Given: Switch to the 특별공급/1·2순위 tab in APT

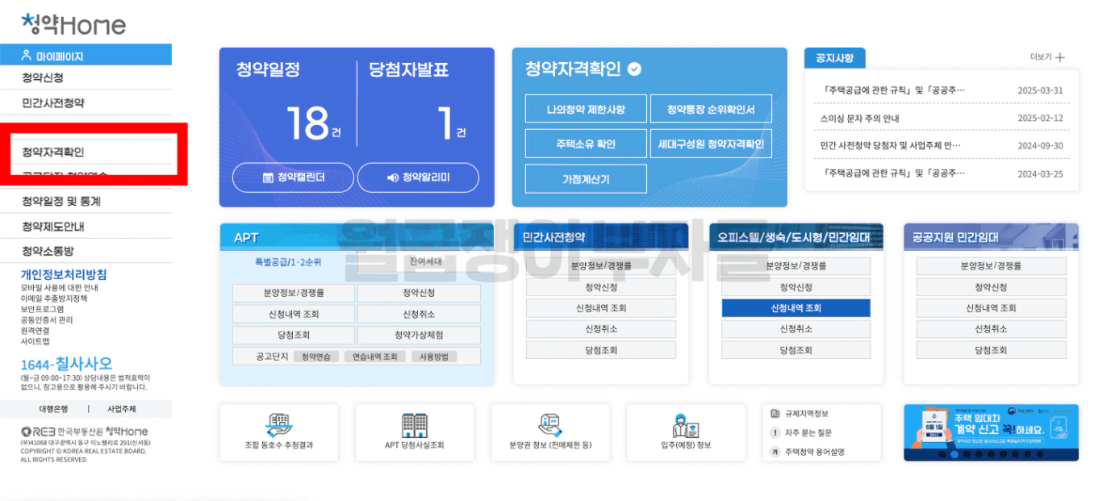Looking at the screenshot, I should pos(288,261).
